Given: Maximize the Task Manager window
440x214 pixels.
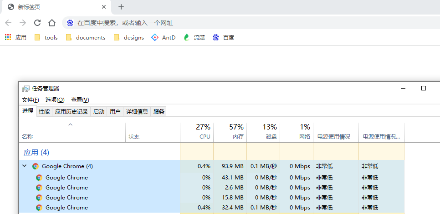Looking at the screenshot, I should 424,89.
